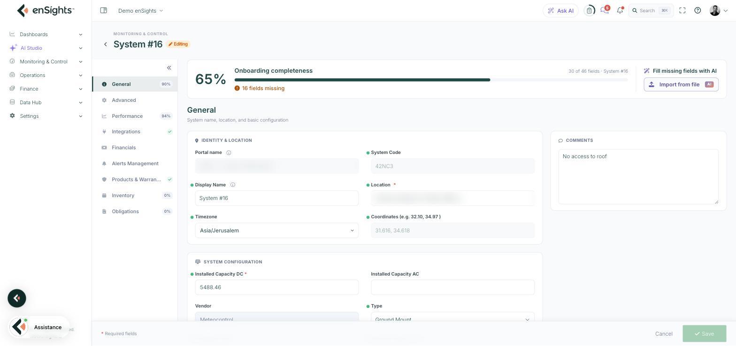
Task: Open the Alerts Management section
Action: tap(135, 163)
